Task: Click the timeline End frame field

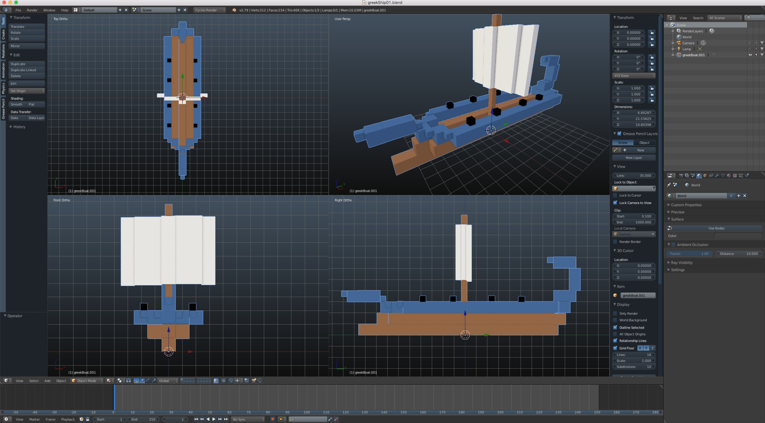Action: [144, 419]
